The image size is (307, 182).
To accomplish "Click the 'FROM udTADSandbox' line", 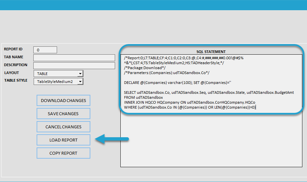I will pos(143,97).
